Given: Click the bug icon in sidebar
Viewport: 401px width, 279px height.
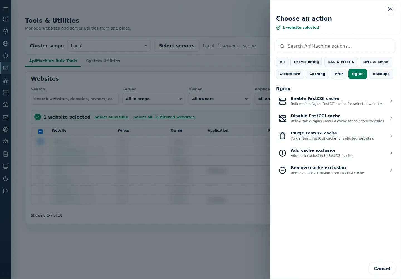Looking at the screenshot, I should click(x=6, y=105).
